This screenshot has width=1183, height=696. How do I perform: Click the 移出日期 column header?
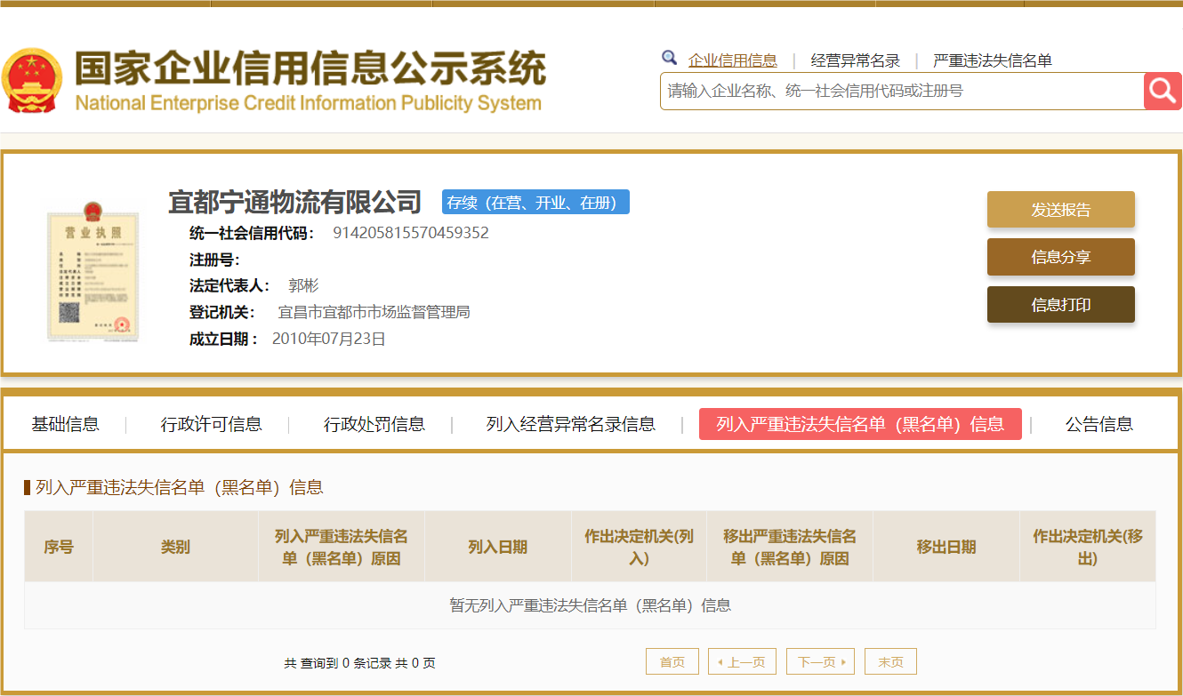(946, 547)
